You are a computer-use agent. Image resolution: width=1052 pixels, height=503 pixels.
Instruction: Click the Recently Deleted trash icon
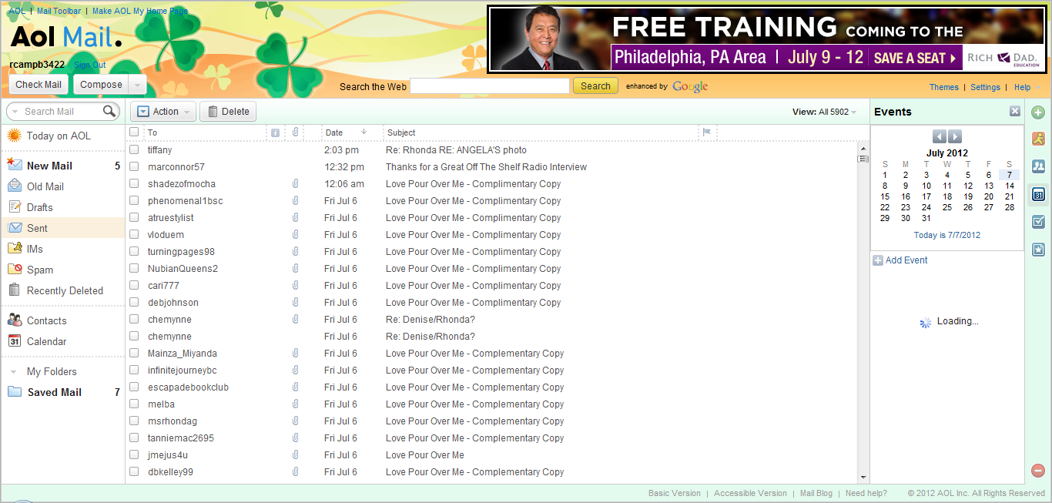(x=14, y=290)
